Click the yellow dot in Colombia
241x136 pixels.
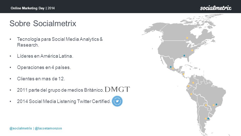tap(193, 83)
